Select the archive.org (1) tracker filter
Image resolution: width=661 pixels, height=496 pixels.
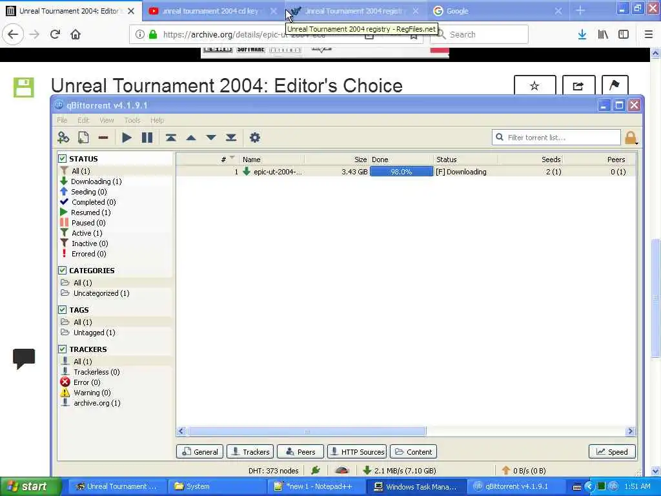[97, 403]
